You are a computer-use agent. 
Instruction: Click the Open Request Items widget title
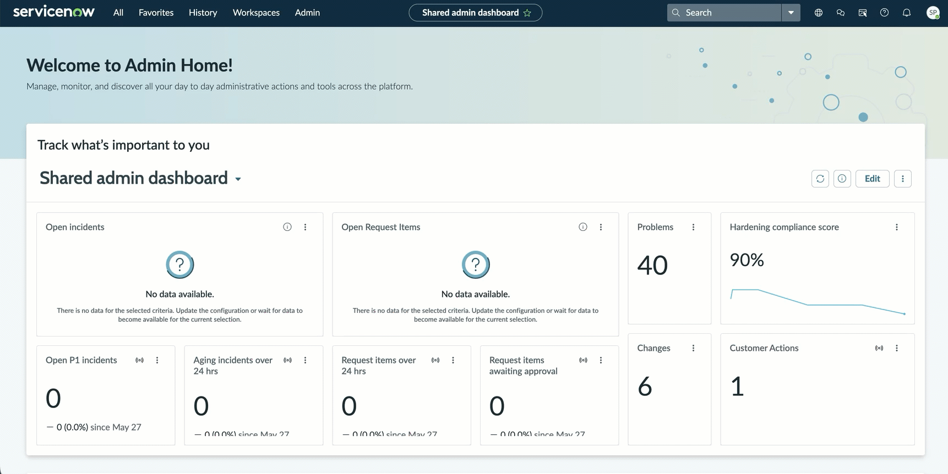pos(381,227)
